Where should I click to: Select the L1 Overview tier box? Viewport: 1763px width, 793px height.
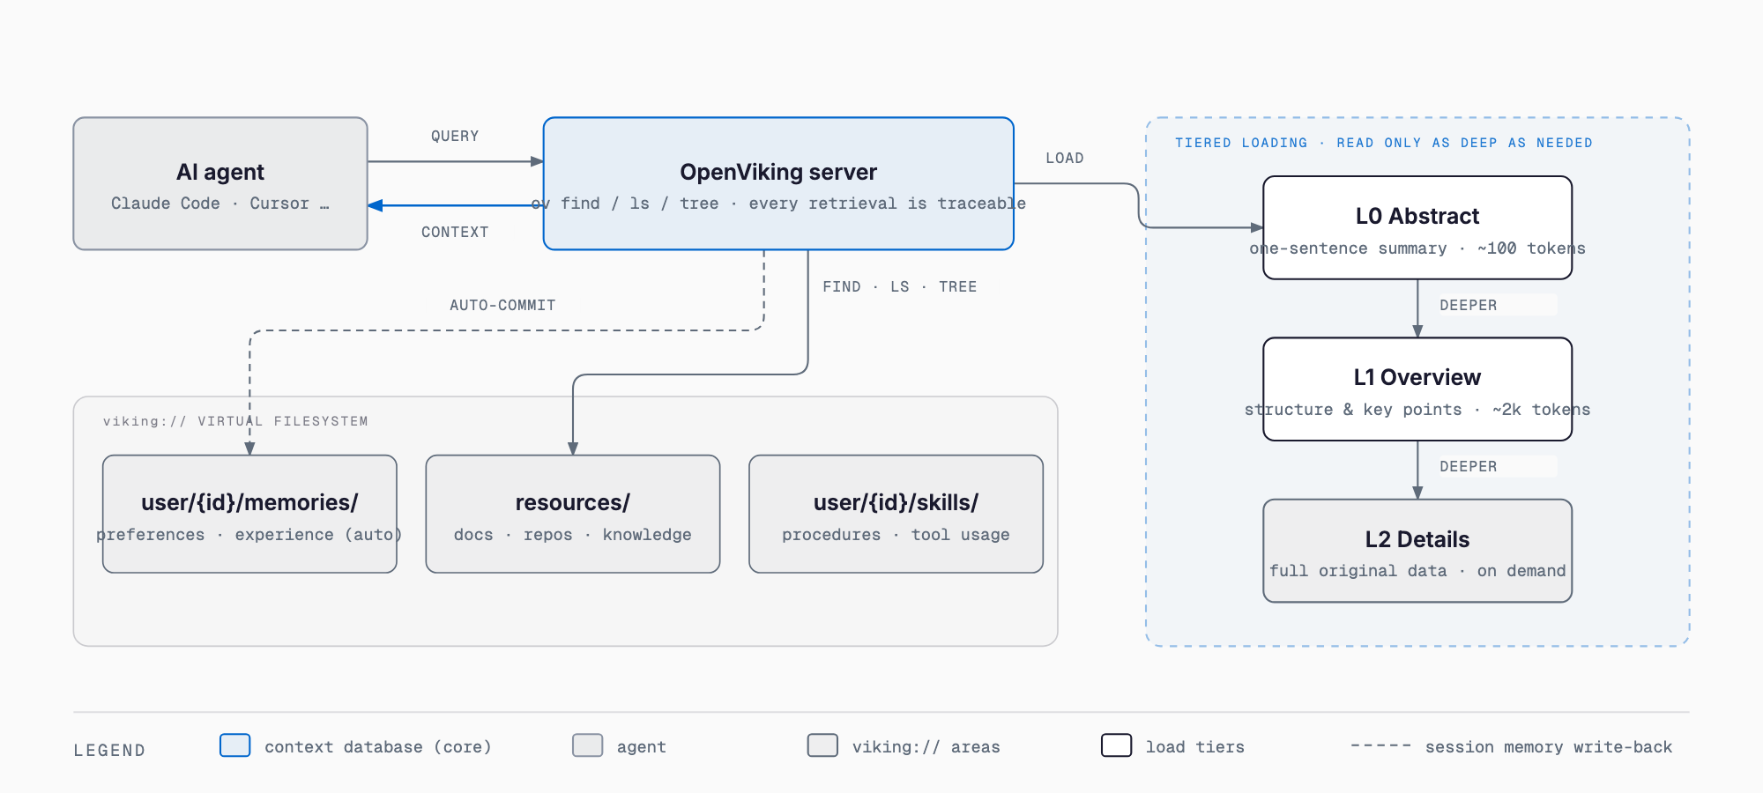point(1417,389)
